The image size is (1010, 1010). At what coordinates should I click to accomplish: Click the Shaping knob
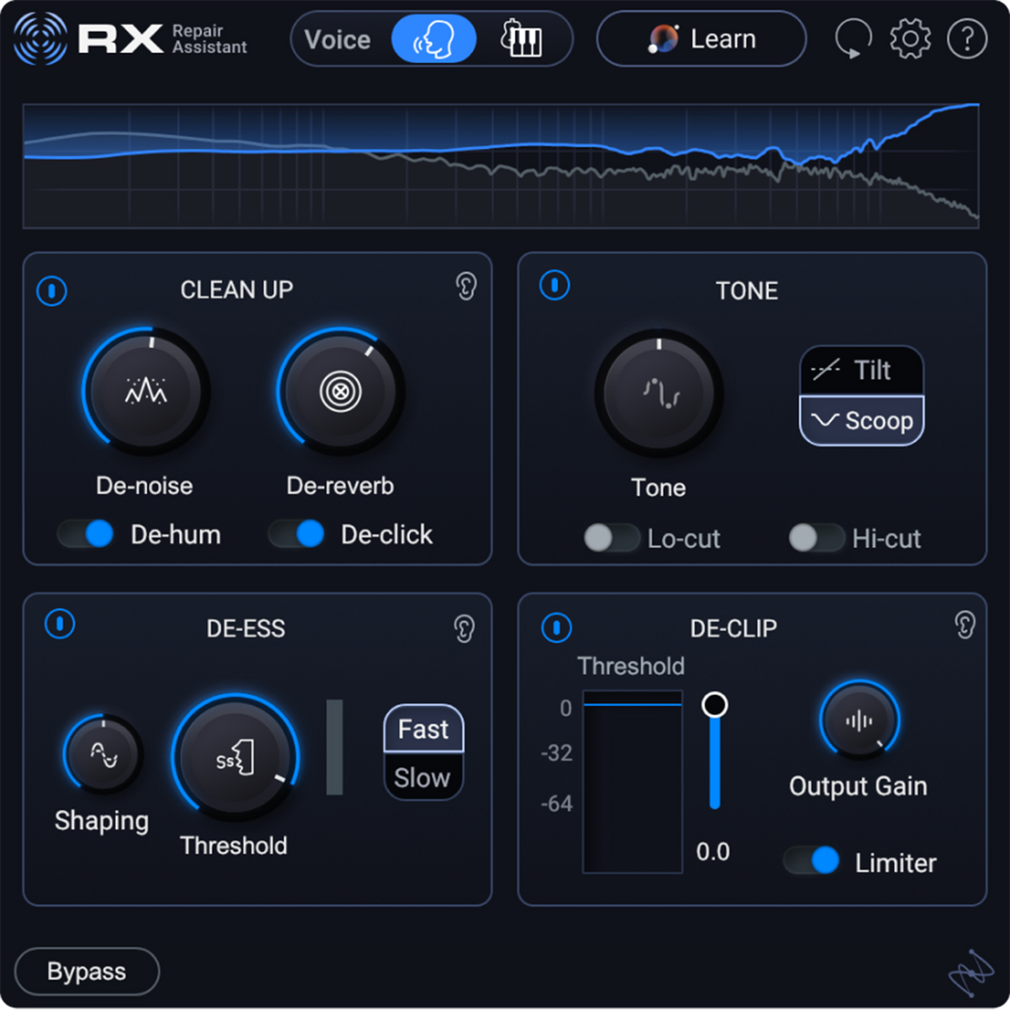click(104, 754)
